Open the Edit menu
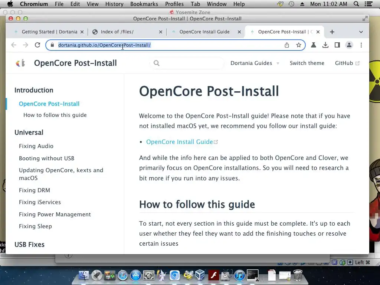The image size is (380, 285). (75, 4)
